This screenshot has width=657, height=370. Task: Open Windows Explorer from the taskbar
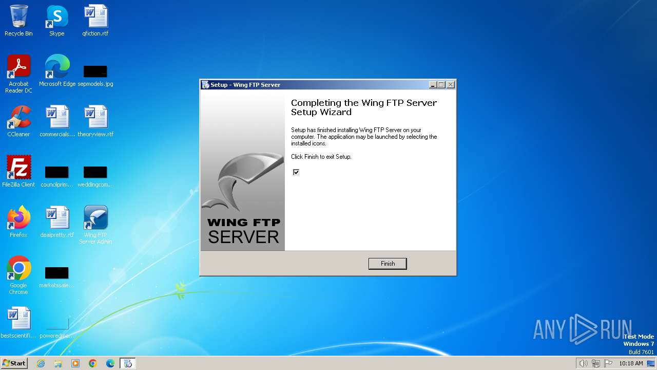pyautogui.click(x=58, y=363)
